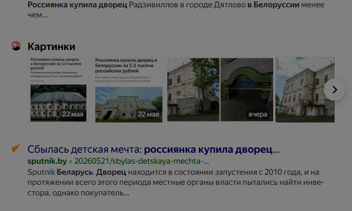Open last thumbnail of palace corner view
Viewport: 352px width, 211px height.
click(305, 89)
